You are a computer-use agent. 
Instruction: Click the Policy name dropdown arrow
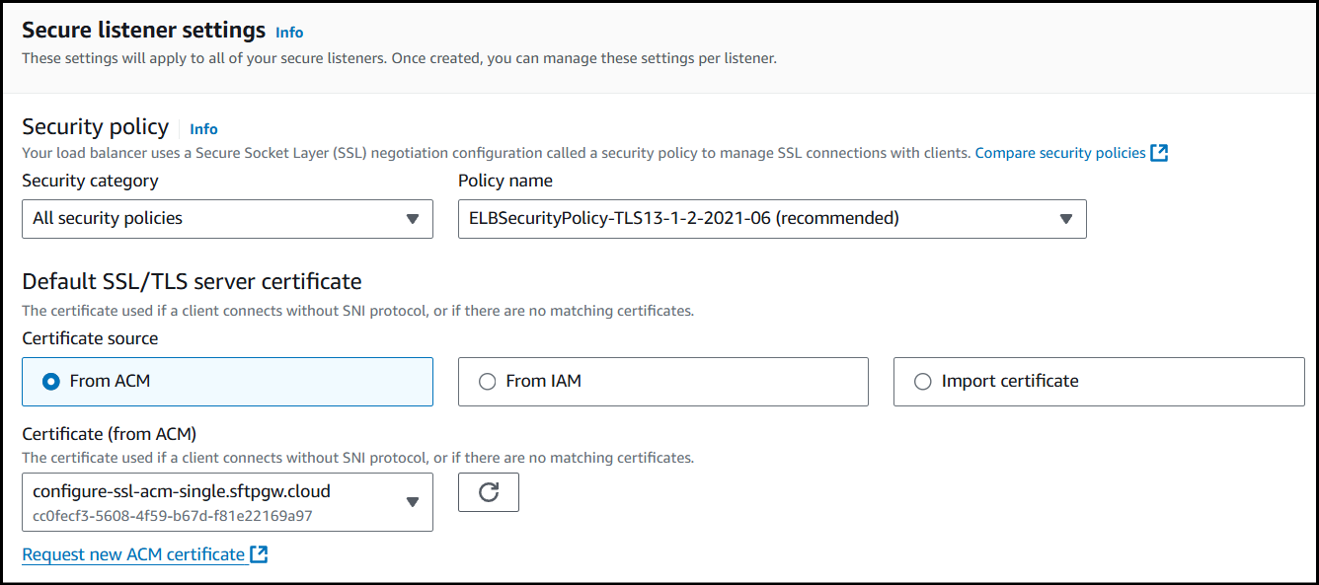(1065, 219)
